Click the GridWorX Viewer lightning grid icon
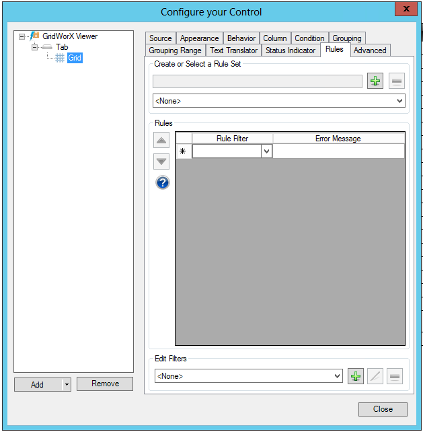The width and height of the screenshot is (423, 432). (x=35, y=36)
